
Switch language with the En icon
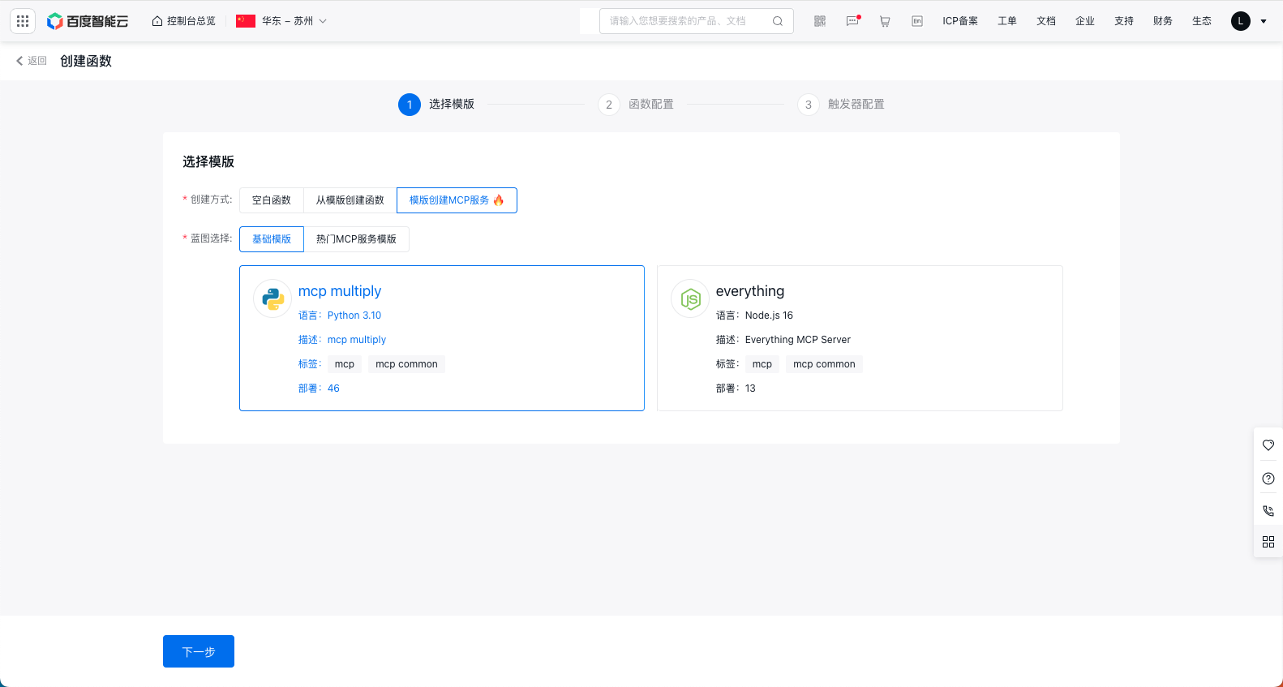[x=917, y=21]
